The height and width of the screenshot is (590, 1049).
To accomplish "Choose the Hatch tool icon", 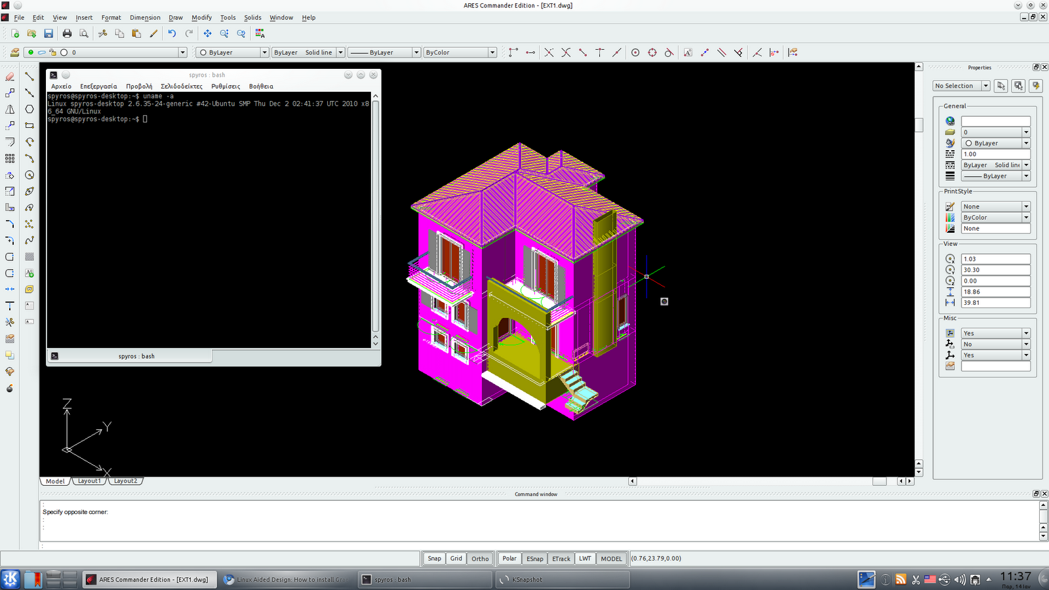I will pos(30,257).
